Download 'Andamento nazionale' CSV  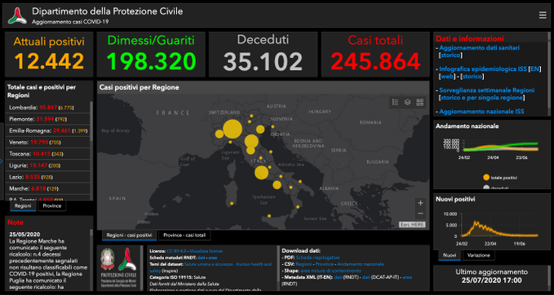tap(361, 264)
